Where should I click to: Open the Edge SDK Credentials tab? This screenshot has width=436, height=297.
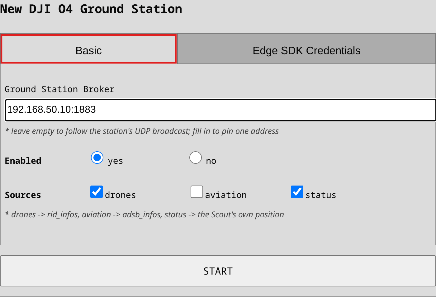coord(306,49)
